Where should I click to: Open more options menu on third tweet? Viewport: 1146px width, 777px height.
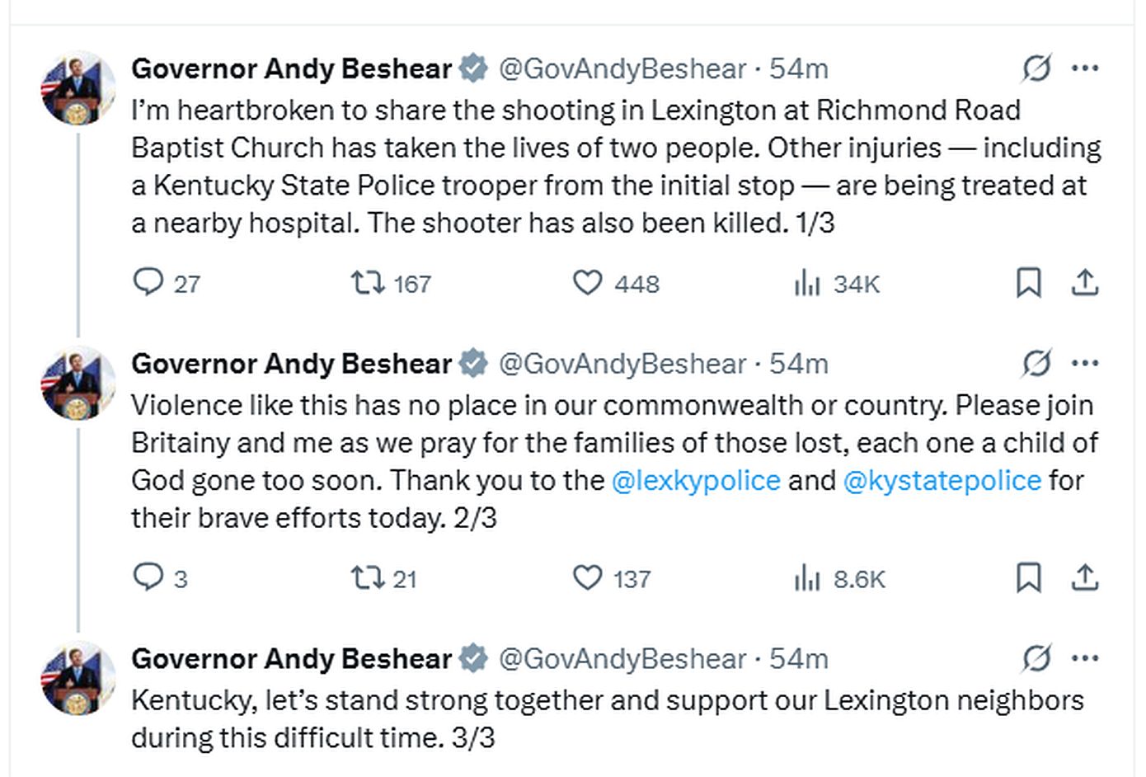point(1085,658)
